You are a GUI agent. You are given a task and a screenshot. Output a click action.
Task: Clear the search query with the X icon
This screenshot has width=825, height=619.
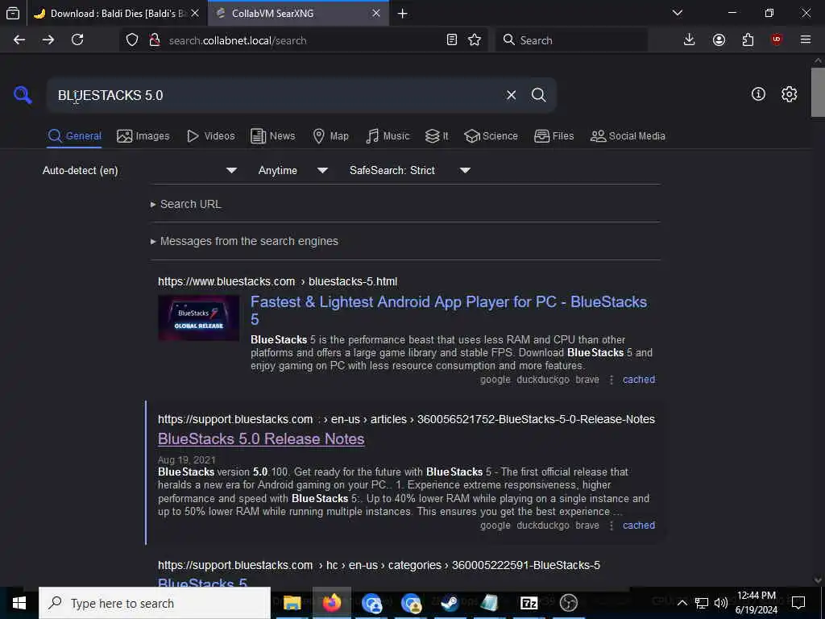point(511,95)
